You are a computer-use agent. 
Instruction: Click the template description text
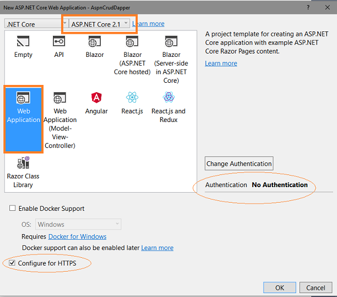[x=266, y=43]
